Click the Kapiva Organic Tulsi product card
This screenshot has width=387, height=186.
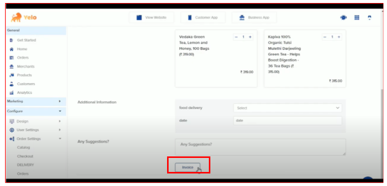[x=305, y=59]
